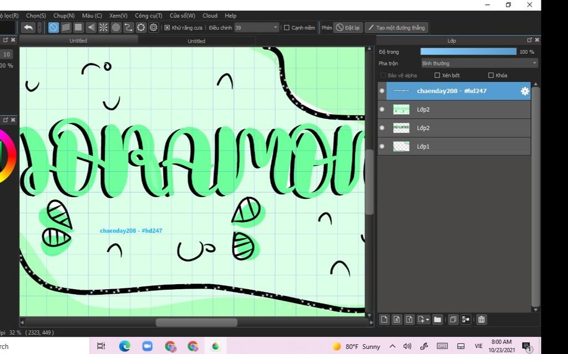Hide the chaenday208 - #hd247 layer
This screenshot has width=568, height=354.
[382, 91]
